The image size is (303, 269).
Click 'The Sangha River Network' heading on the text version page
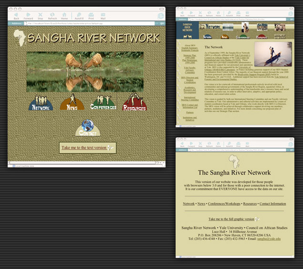(234, 173)
